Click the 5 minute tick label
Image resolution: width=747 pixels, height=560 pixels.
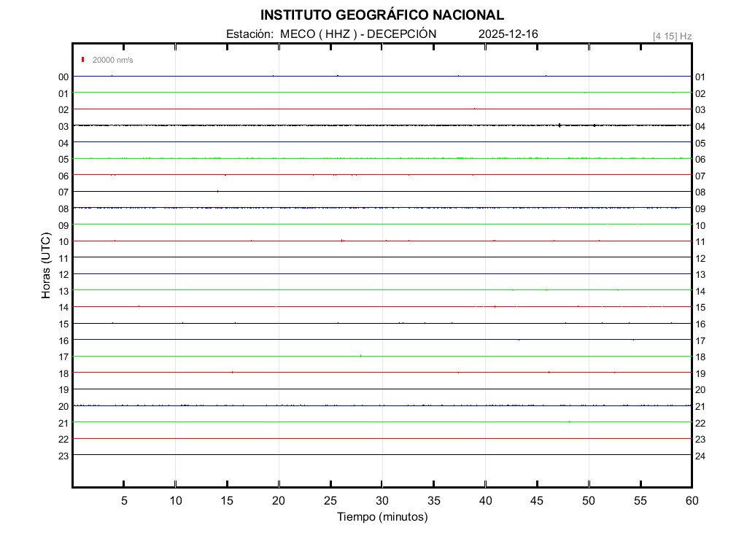(x=124, y=501)
